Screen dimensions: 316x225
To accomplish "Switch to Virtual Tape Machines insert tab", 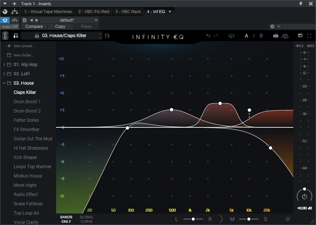I will (48, 12).
